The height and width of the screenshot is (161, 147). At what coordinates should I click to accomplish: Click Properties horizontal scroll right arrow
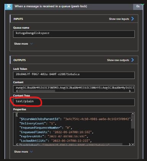(x=130, y=144)
